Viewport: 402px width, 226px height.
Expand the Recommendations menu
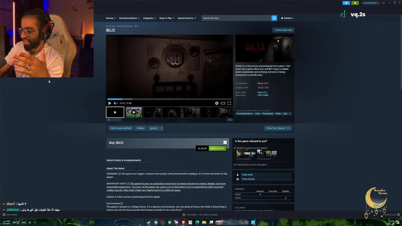click(x=129, y=18)
